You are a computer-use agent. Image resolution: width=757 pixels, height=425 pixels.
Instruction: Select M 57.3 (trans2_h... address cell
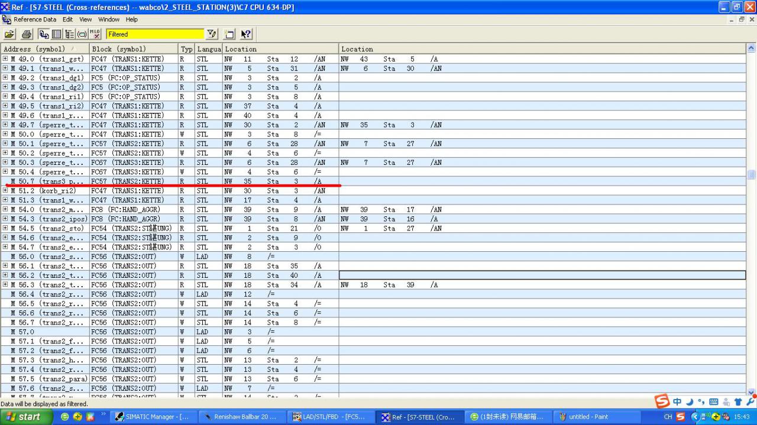point(45,360)
